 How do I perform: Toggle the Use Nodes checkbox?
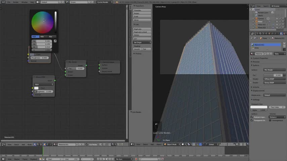(x=87, y=144)
